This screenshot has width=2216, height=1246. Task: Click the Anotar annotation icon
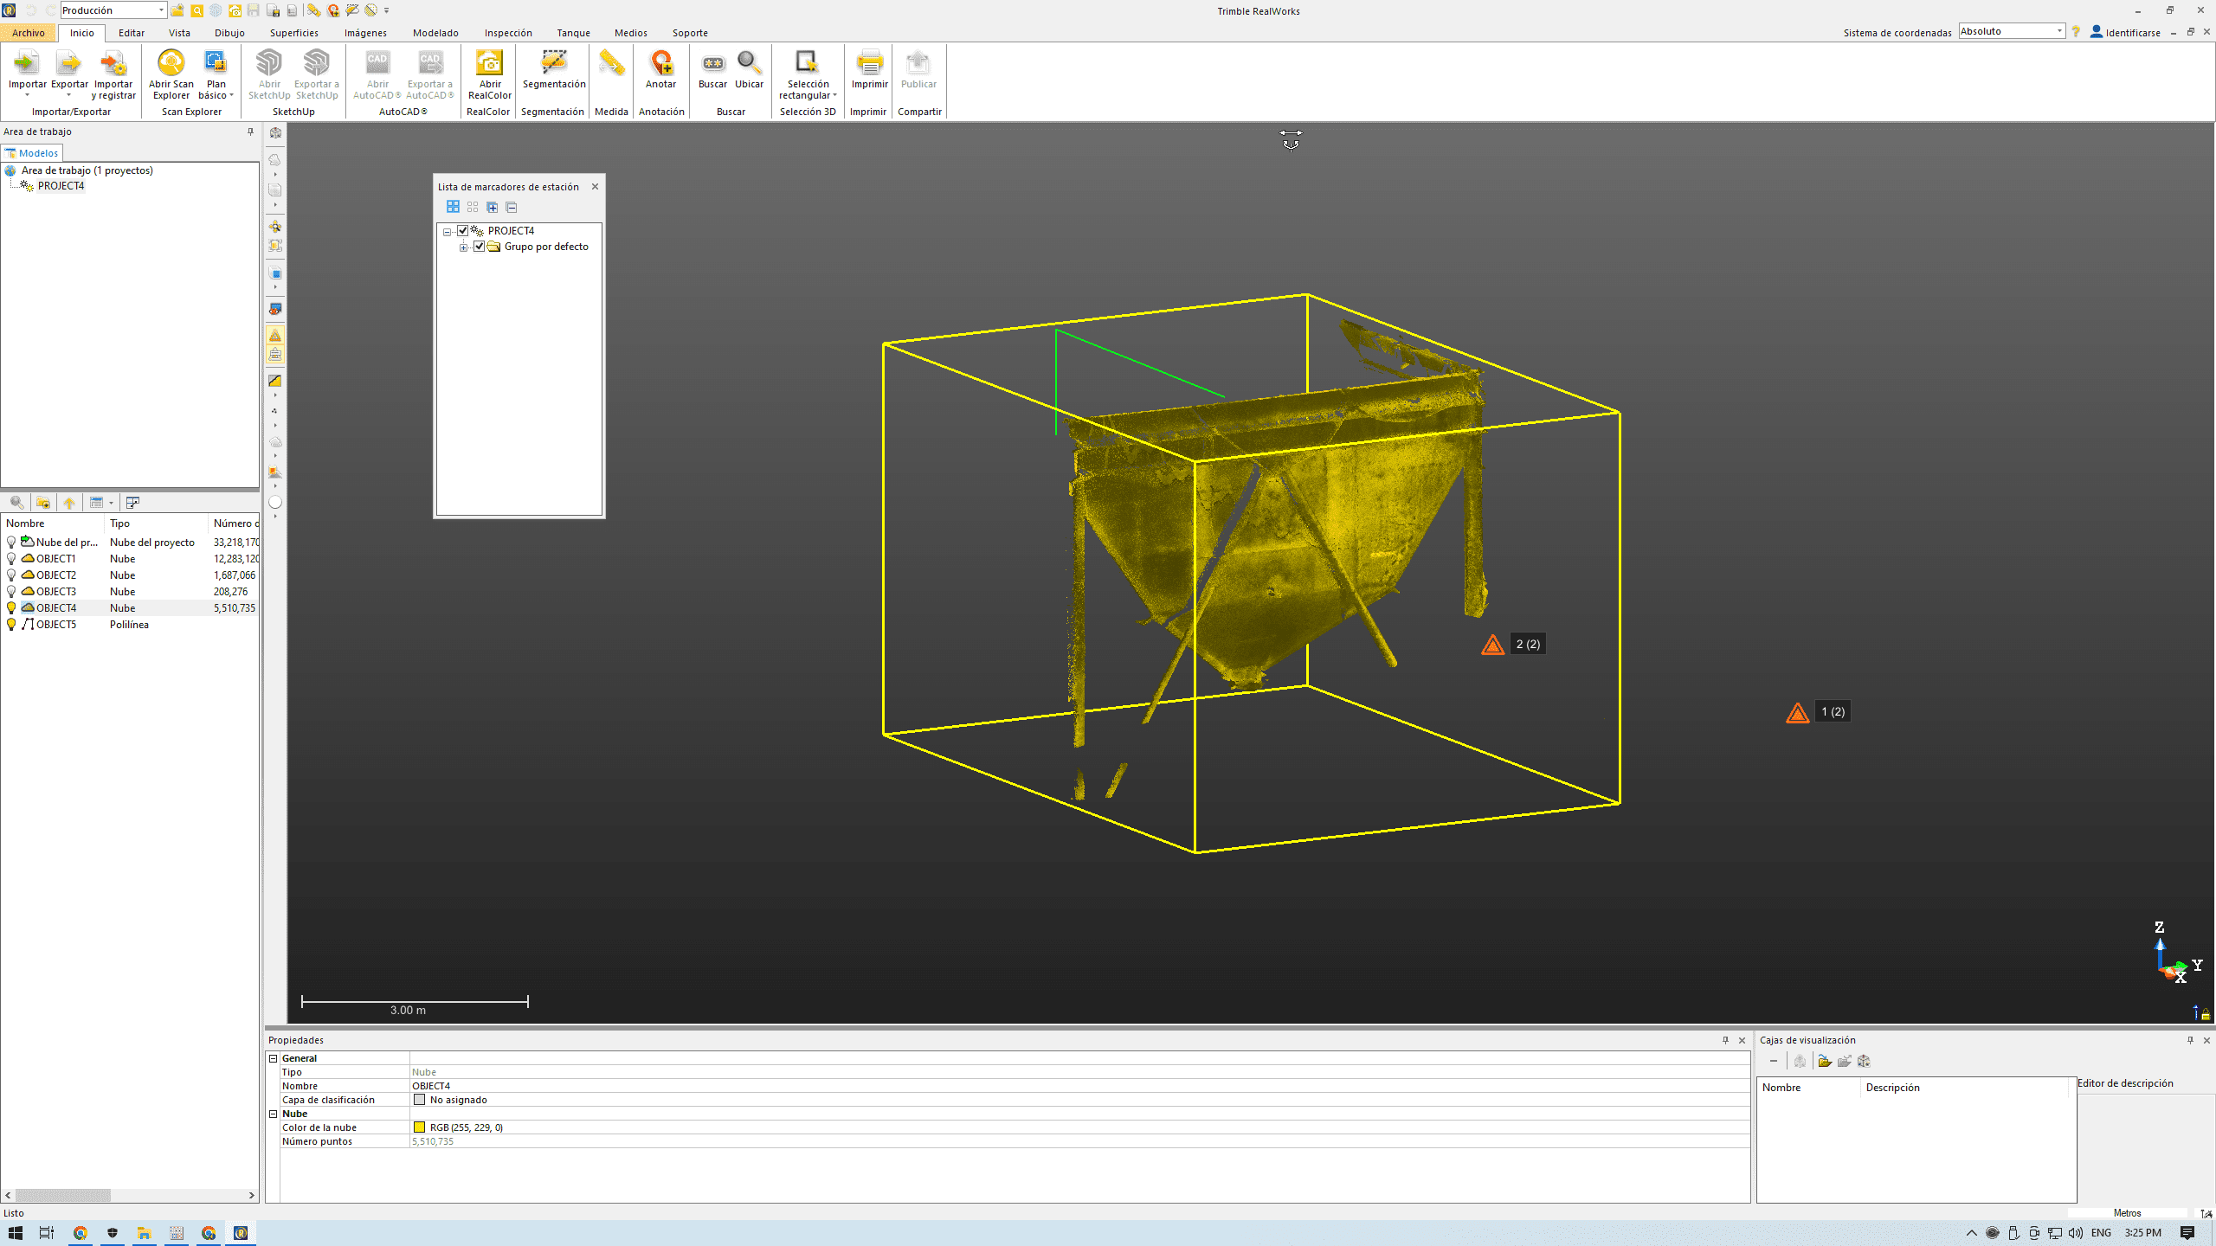[660, 63]
